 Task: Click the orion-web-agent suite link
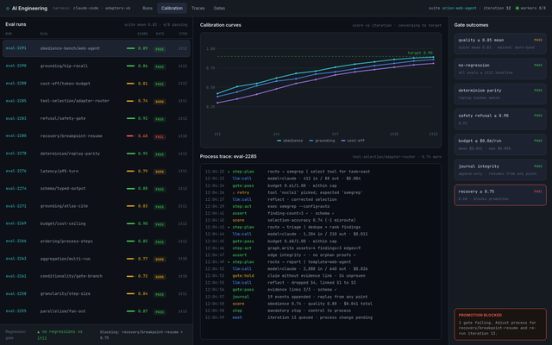pyautogui.click(x=459, y=8)
